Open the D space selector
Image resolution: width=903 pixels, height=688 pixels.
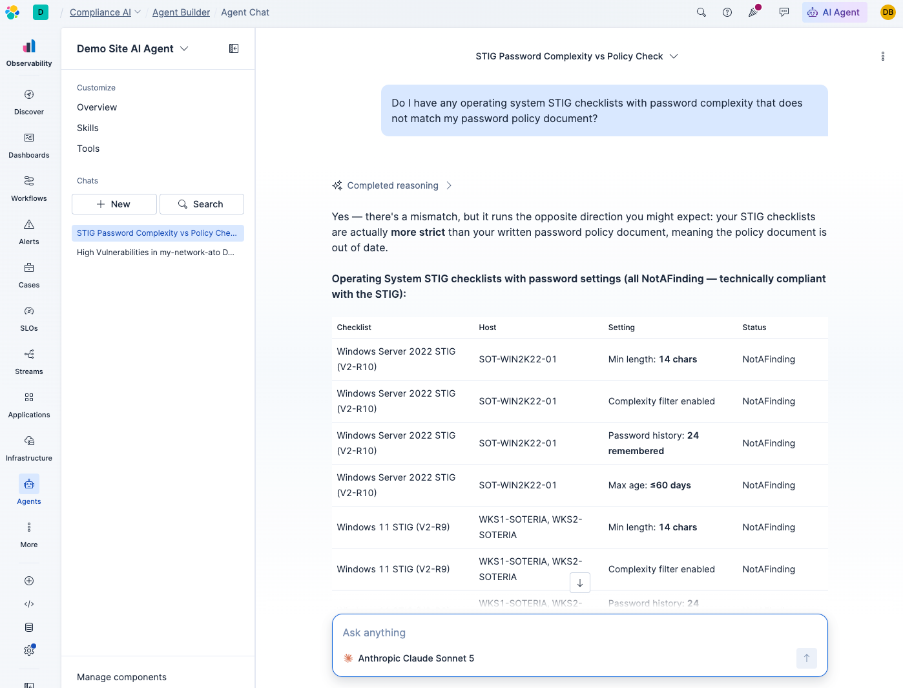point(41,12)
